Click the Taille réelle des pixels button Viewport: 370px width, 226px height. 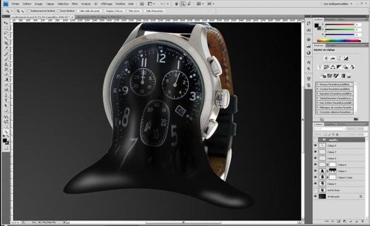(x=89, y=11)
